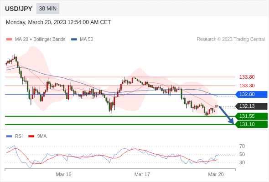This screenshot has width=269, height=182.
Task: Click the '9MA' legend label
Action: tap(42, 136)
